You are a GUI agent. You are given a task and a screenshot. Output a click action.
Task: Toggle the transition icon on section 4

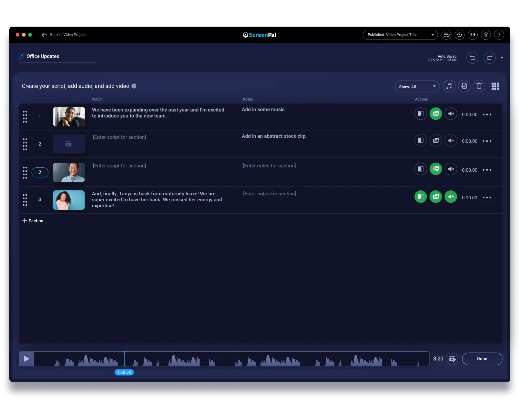click(420, 197)
